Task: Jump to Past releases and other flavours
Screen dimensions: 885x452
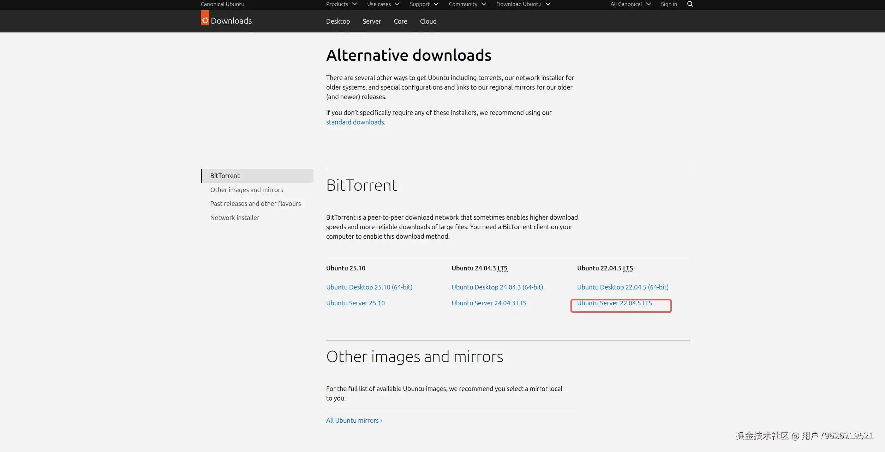Action: point(255,204)
